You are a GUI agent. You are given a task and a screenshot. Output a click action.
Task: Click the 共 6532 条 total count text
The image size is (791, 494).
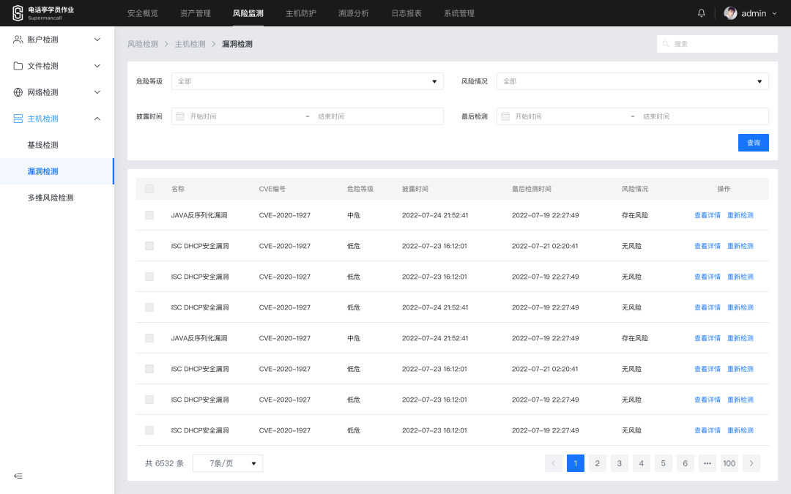click(165, 463)
